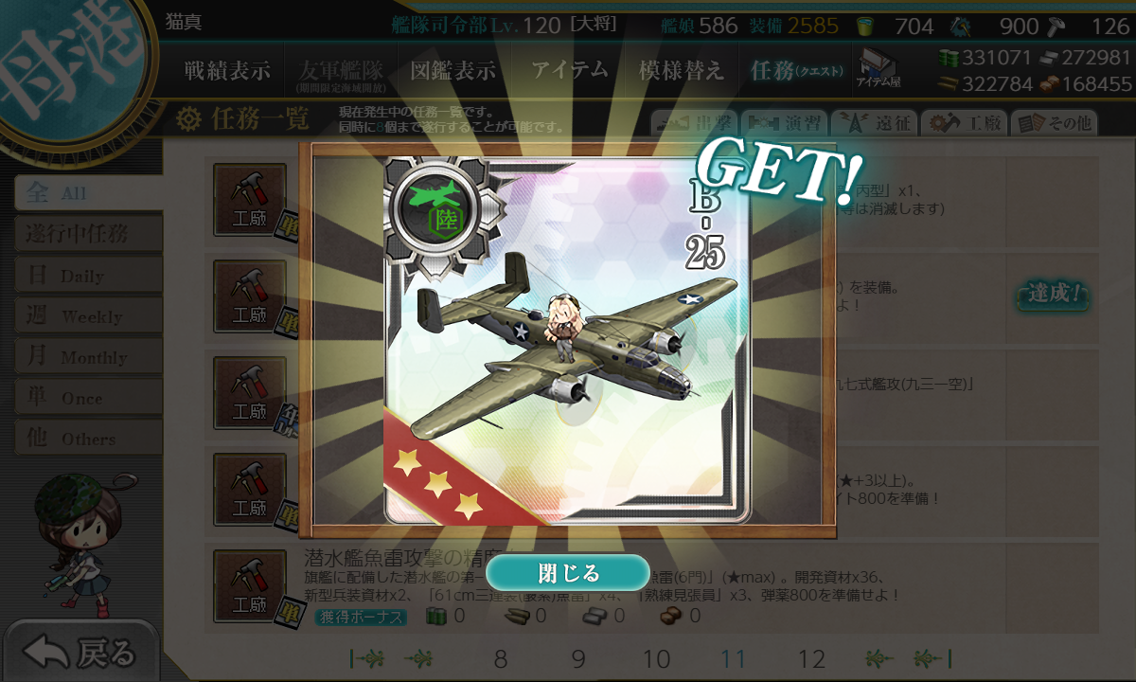The height and width of the screenshot is (682, 1136).
Task: Jump to first page arrow icon
Action: [x=366, y=658]
